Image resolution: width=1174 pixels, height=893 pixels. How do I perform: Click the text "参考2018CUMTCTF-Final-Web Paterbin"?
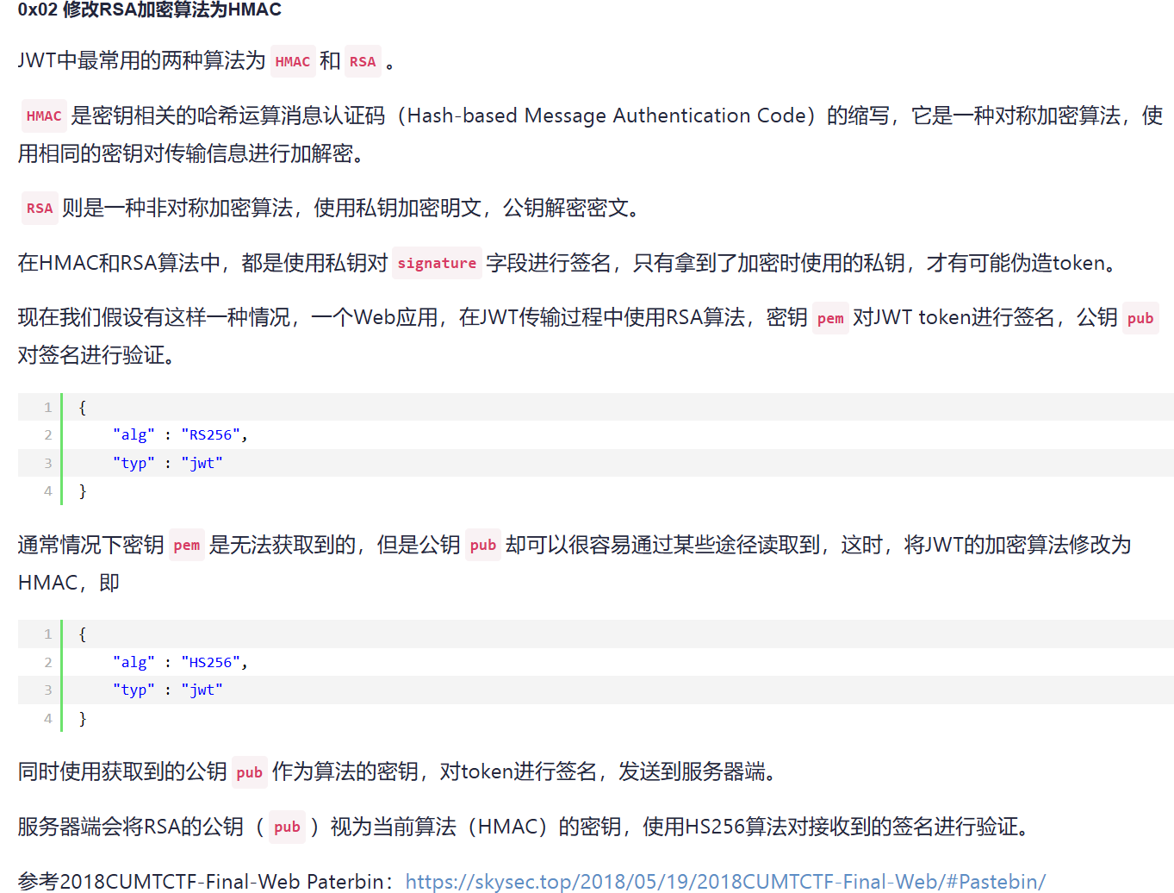coord(200,881)
